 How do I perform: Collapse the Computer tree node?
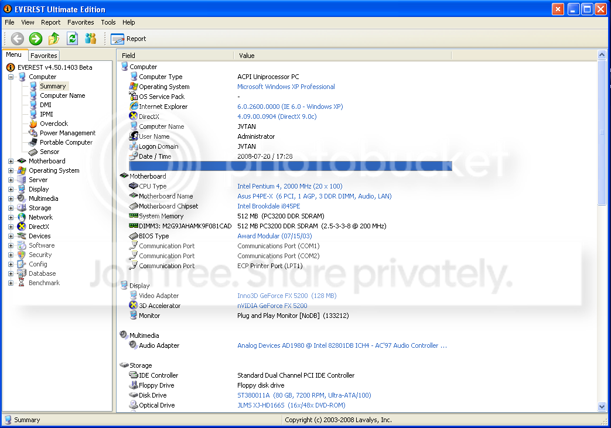[x=11, y=77]
